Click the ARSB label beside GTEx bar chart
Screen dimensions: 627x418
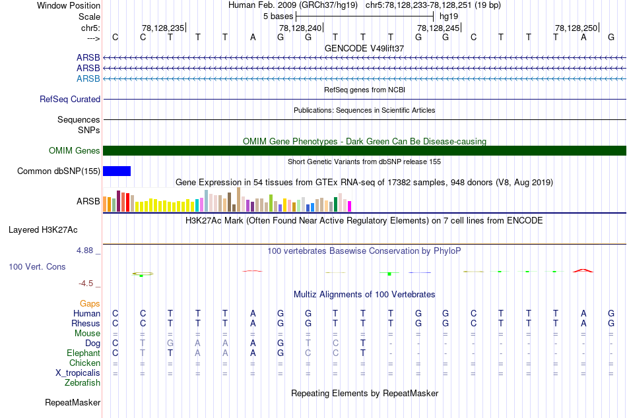coord(88,201)
